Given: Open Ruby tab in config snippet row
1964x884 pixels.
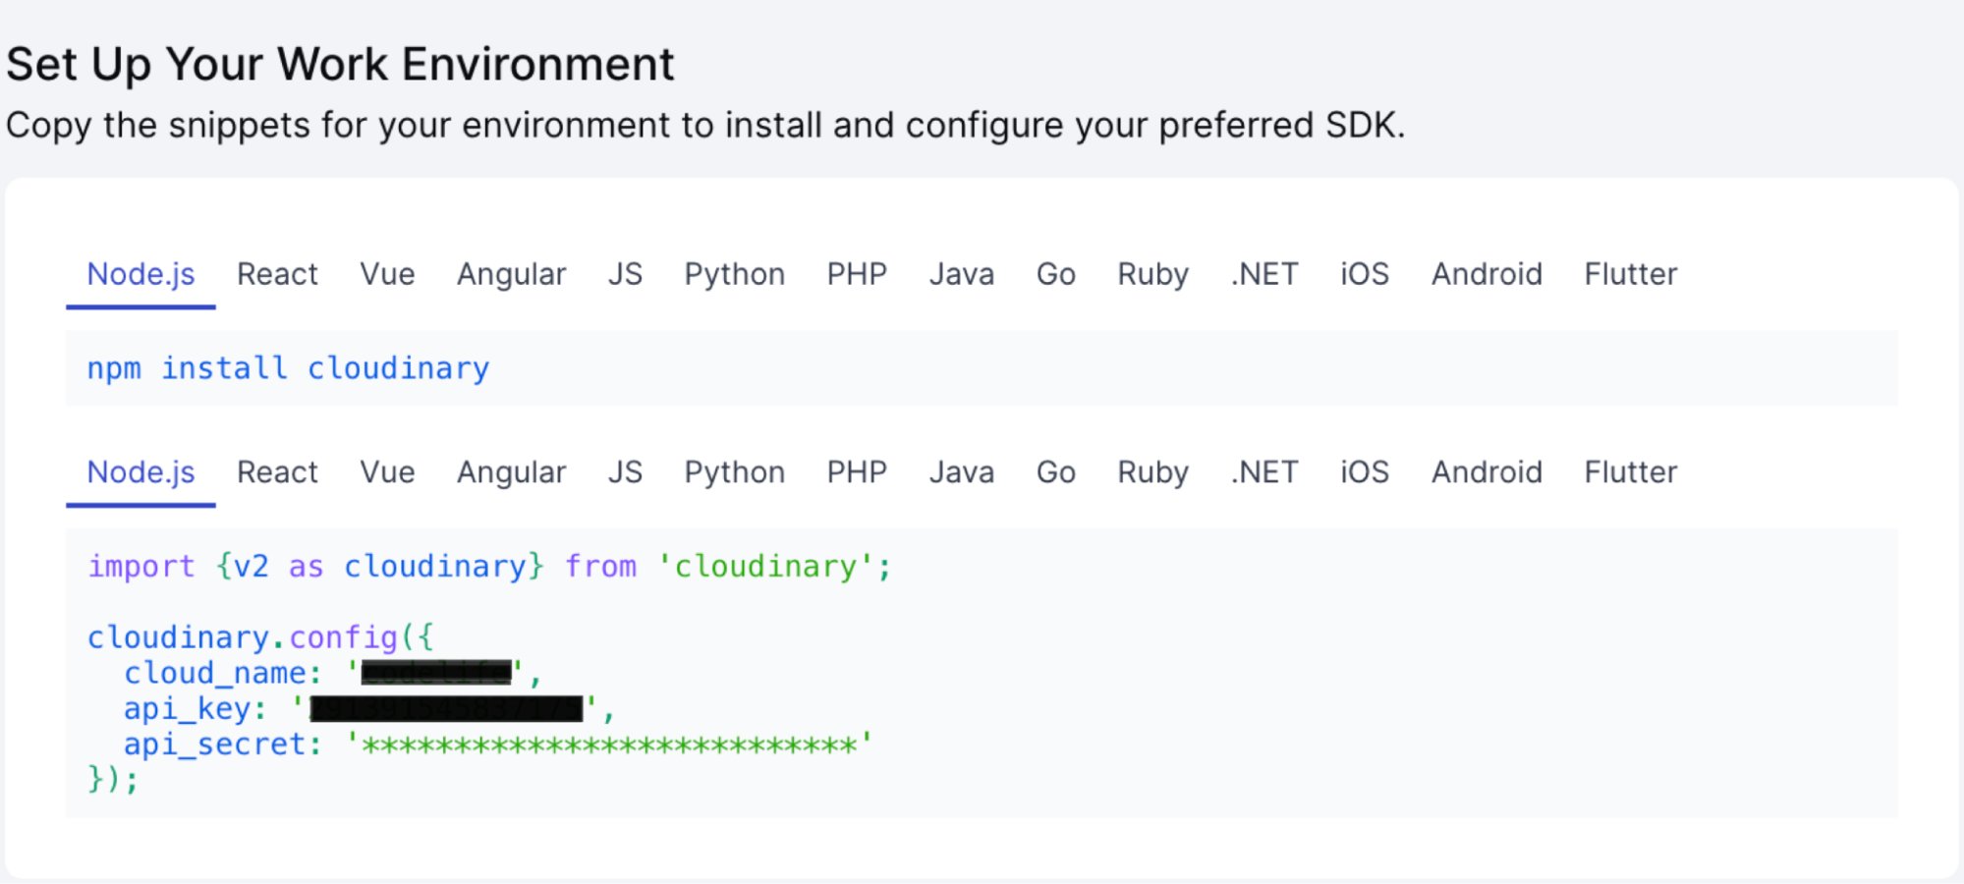Looking at the screenshot, I should tap(1153, 472).
